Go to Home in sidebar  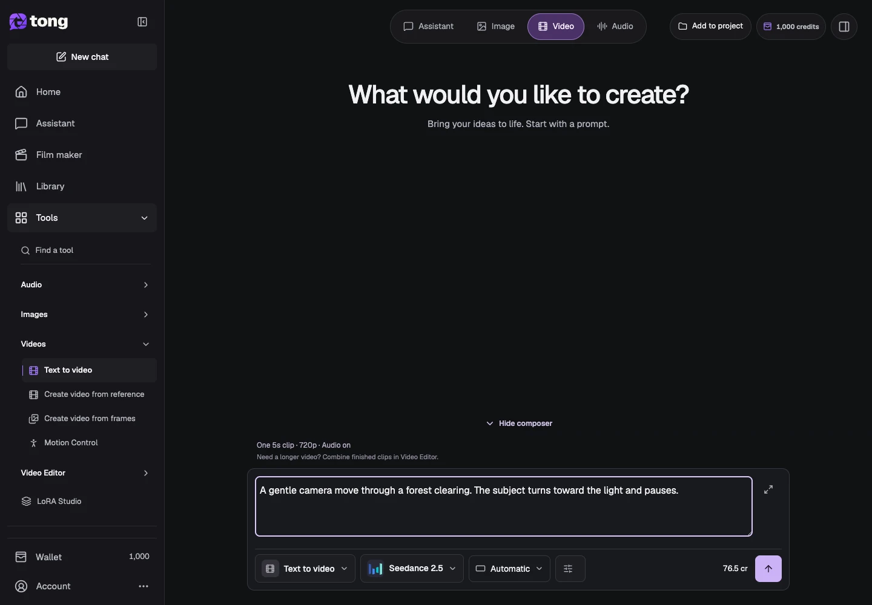(82, 92)
